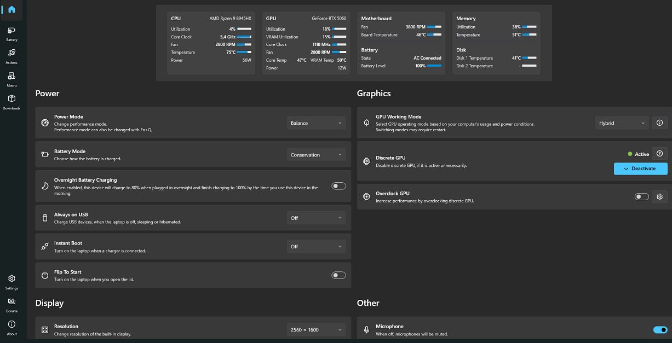672x343 pixels.
Task: Expand the Instant Boot dropdown
Action: [317, 247]
